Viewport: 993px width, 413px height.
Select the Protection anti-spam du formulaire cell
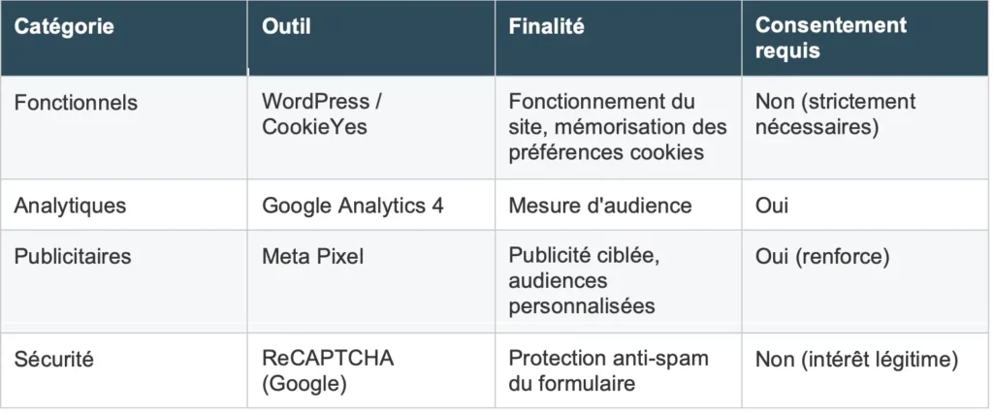tap(608, 370)
